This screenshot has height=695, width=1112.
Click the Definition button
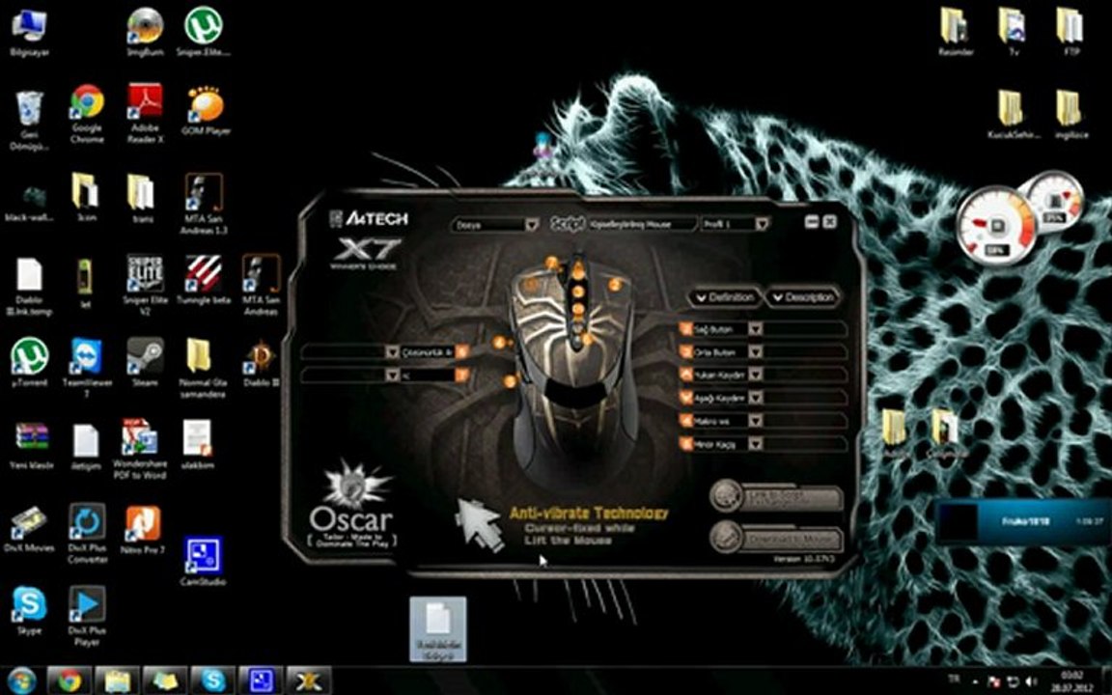point(725,297)
